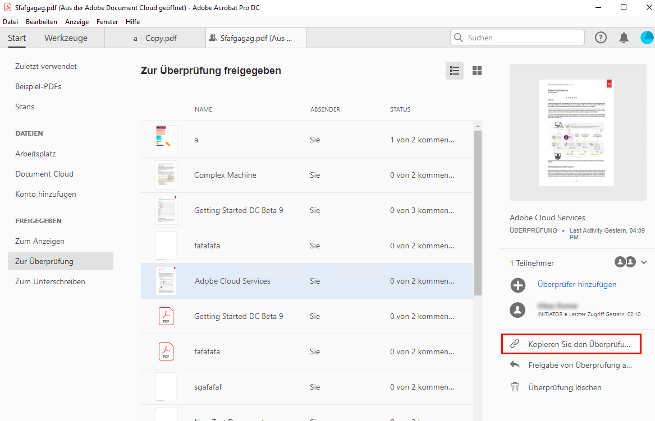Sort by NAME column header
This screenshot has height=421, width=655.
point(203,109)
